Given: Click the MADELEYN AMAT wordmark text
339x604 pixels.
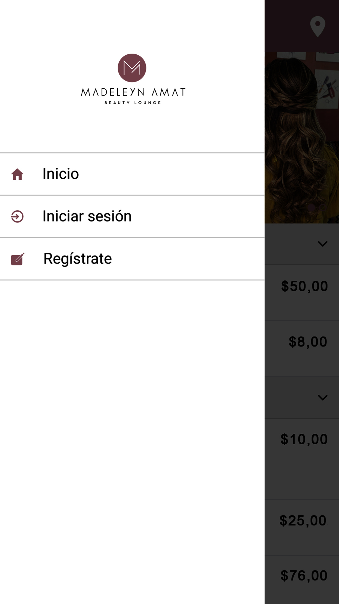Looking at the screenshot, I should click(133, 92).
